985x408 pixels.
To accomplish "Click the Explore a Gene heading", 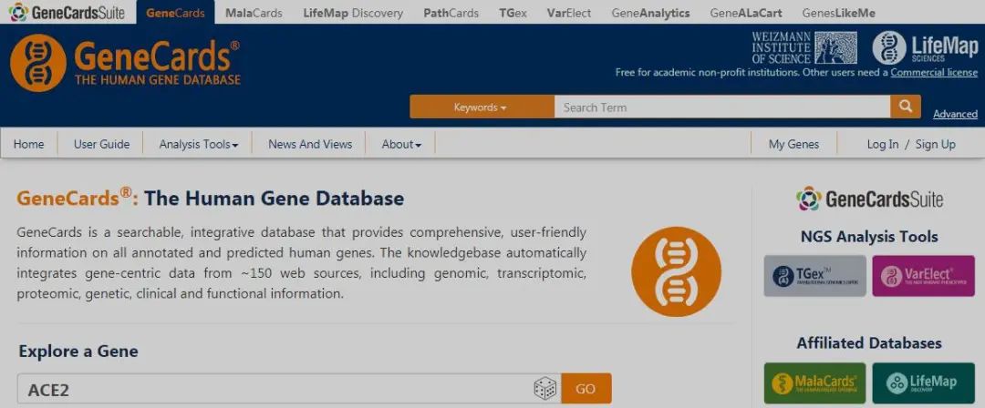I will tap(78, 351).
